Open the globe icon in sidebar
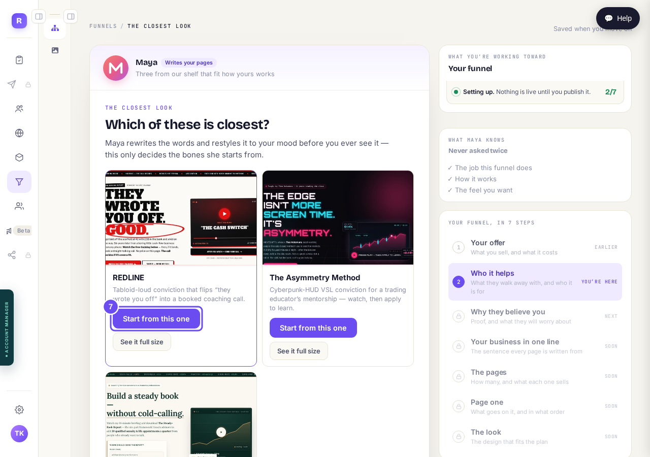 pyautogui.click(x=19, y=133)
